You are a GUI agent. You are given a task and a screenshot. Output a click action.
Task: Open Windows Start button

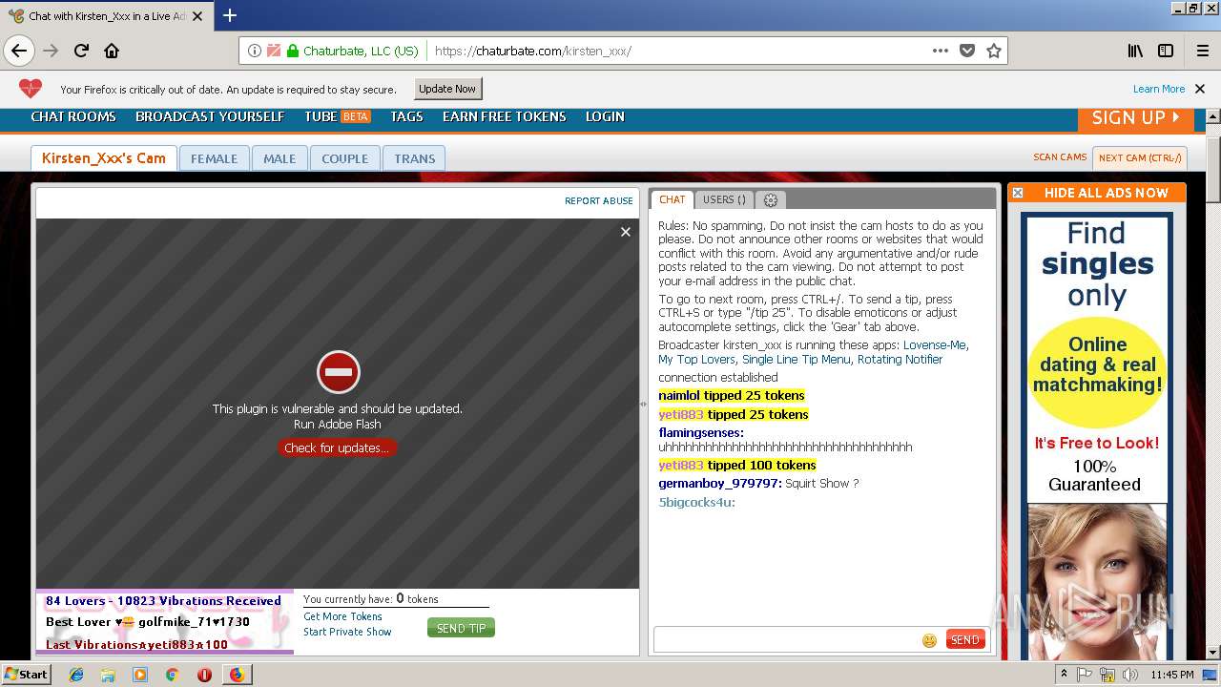27,675
